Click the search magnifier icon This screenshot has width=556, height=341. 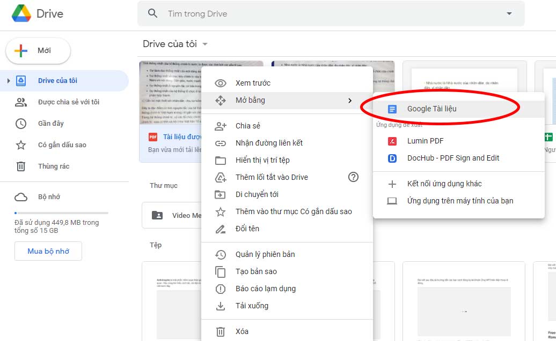tap(153, 13)
